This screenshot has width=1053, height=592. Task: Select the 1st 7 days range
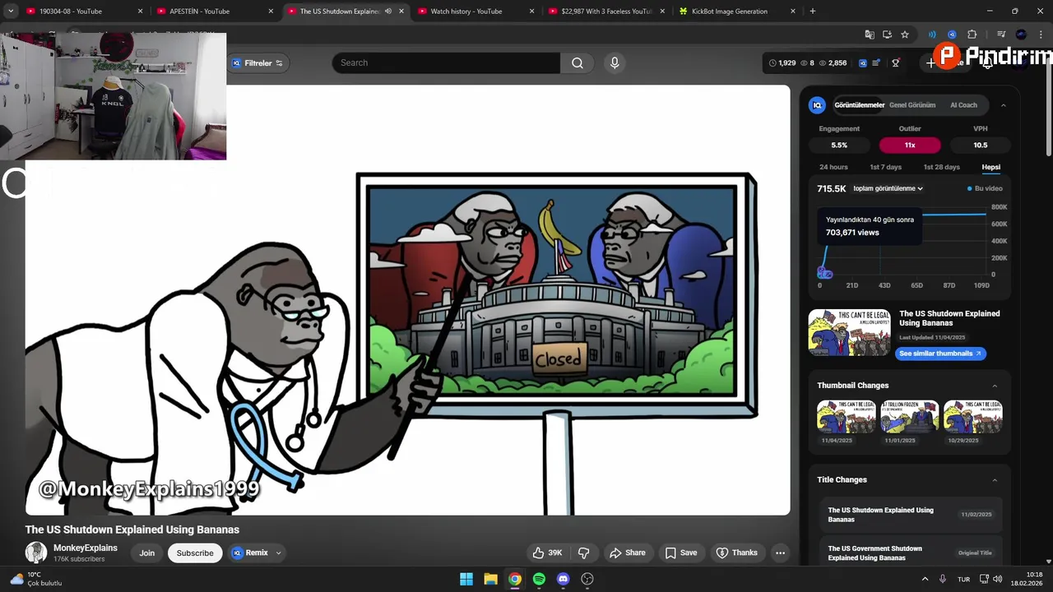point(886,167)
